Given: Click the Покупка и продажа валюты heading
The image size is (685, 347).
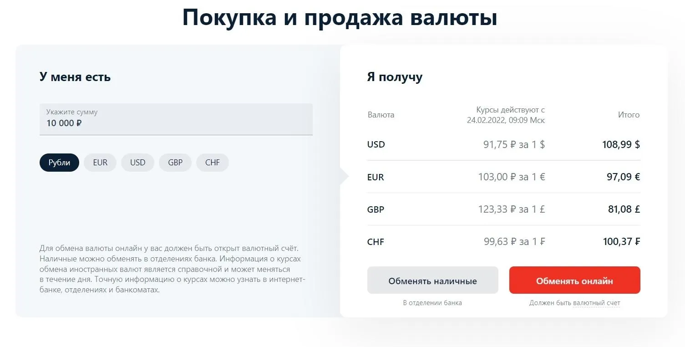Looking at the screenshot, I should coord(340,18).
